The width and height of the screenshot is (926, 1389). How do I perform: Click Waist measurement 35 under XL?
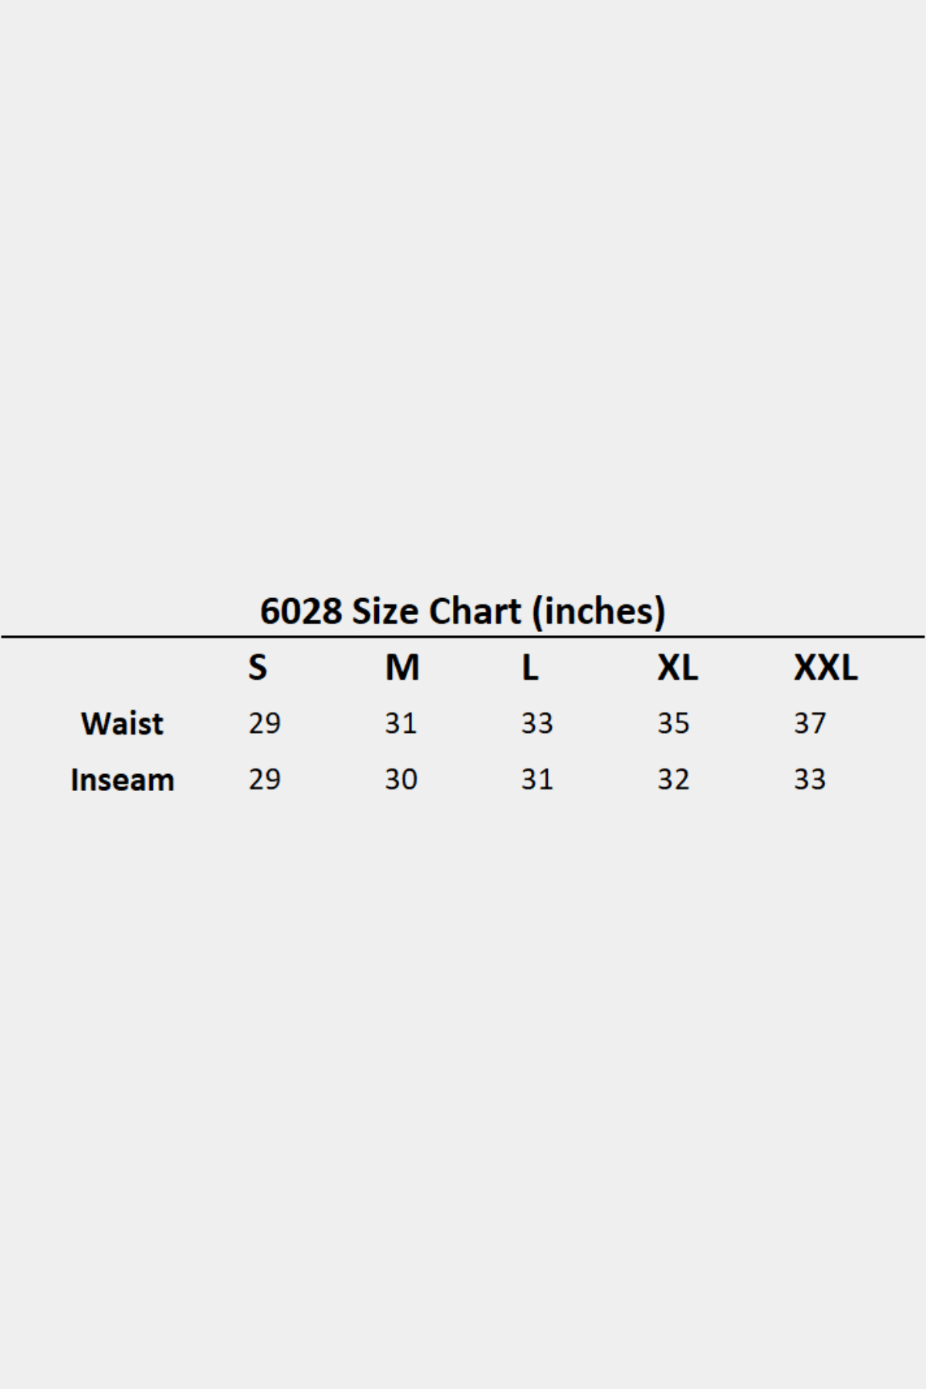tap(674, 724)
